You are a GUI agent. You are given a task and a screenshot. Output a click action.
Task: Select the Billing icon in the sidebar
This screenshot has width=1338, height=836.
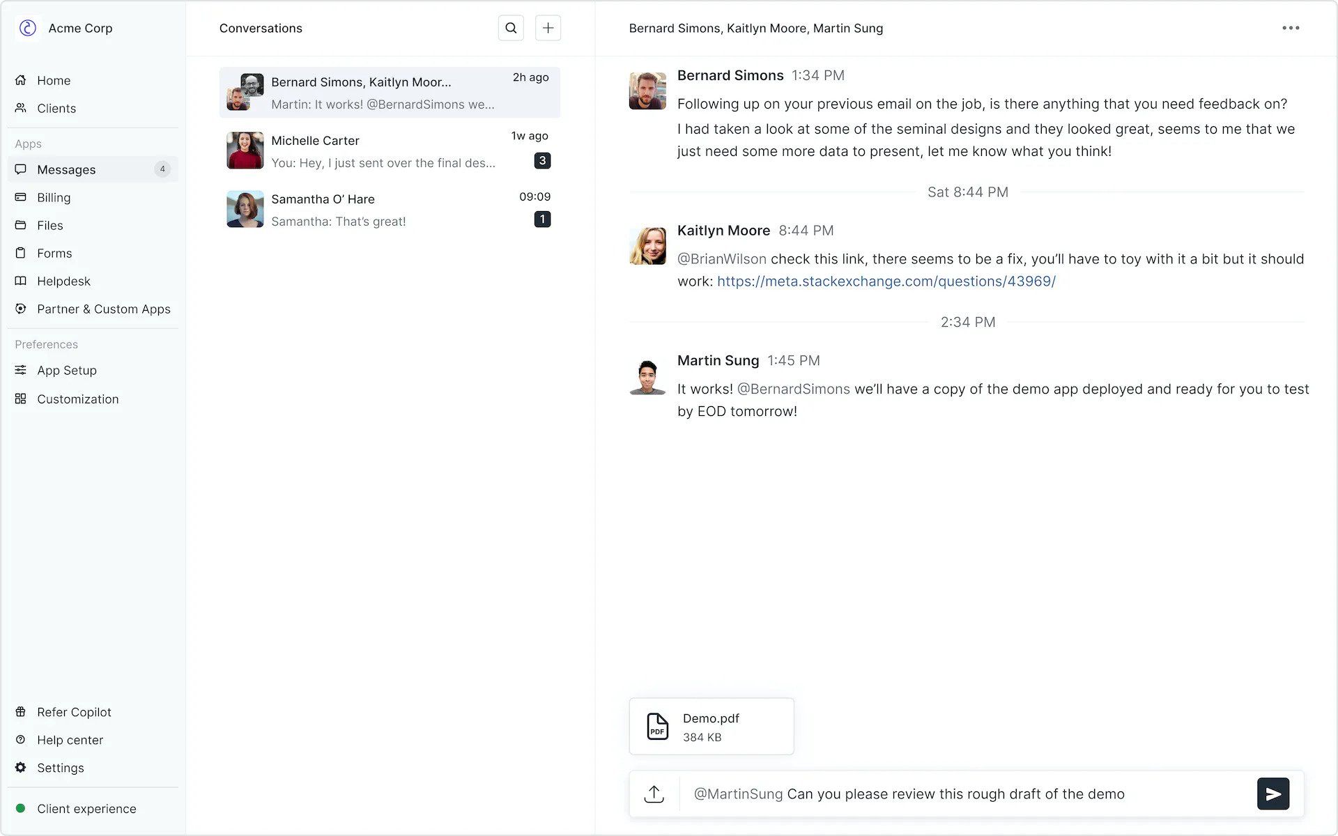(x=21, y=197)
